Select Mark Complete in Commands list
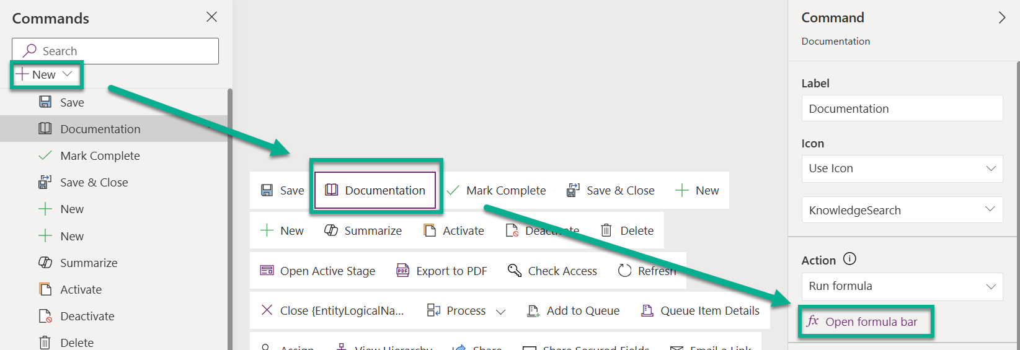This screenshot has width=1020, height=350. pyautogui.click(x=100, y=156)
